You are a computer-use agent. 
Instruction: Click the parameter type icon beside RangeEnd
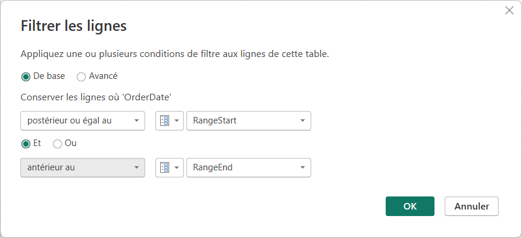click(x=165, y=167)
